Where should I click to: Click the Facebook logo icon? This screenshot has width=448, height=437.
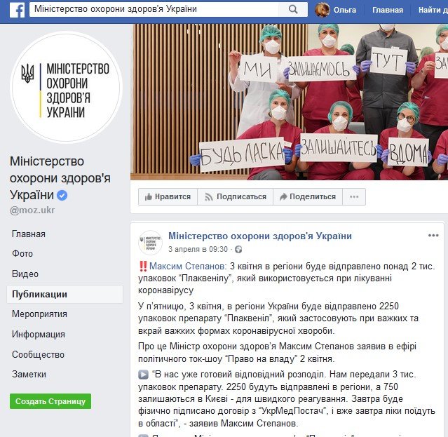(17, 10)
